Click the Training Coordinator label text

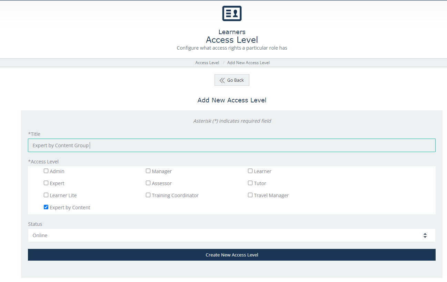point(175,195)
